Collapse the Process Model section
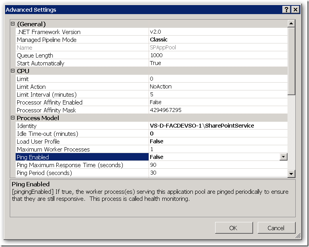309x247 pixels. click(13, 118)
